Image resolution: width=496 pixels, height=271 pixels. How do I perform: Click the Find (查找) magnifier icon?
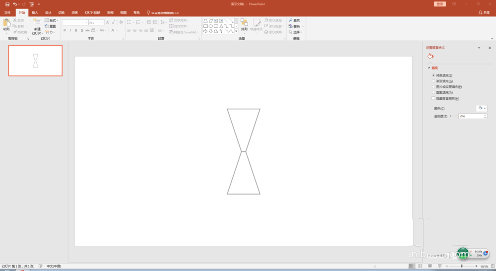[x=291, y=20]
